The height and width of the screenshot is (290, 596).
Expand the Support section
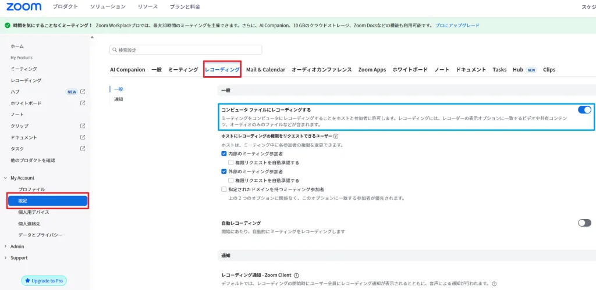tap(5, 257)
